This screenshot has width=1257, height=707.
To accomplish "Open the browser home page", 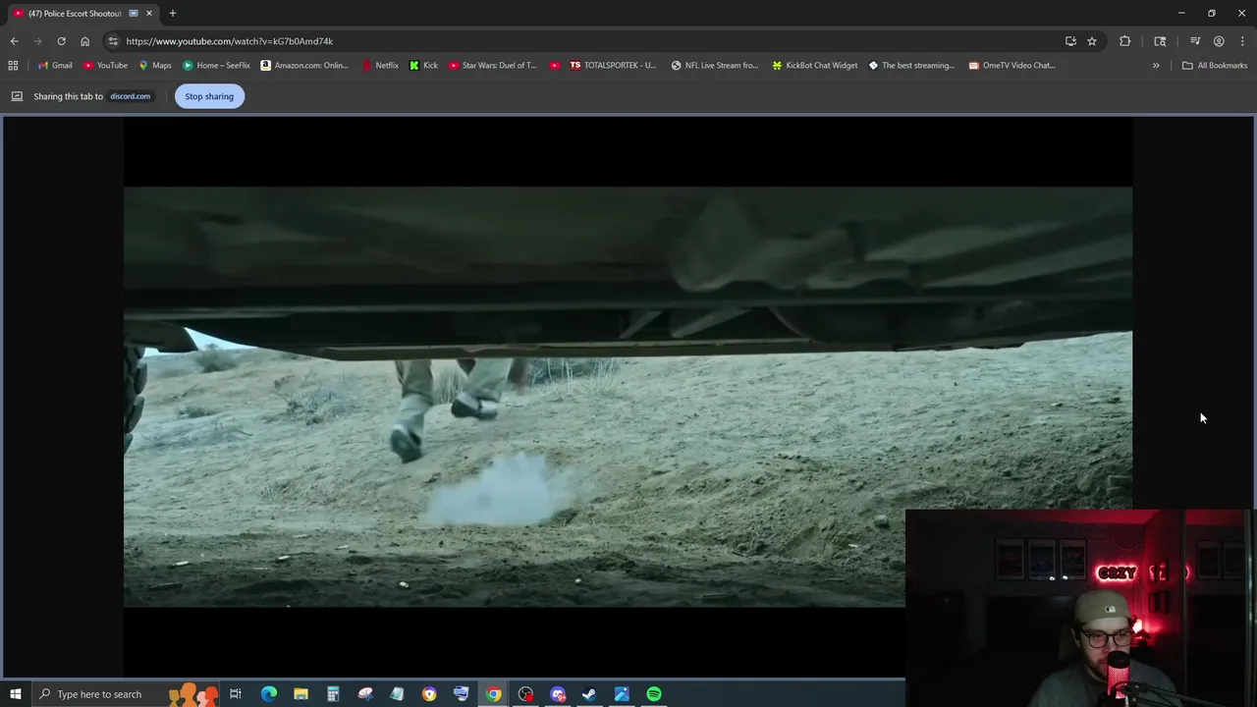I will pyautogui.click(x=84, y=41).
